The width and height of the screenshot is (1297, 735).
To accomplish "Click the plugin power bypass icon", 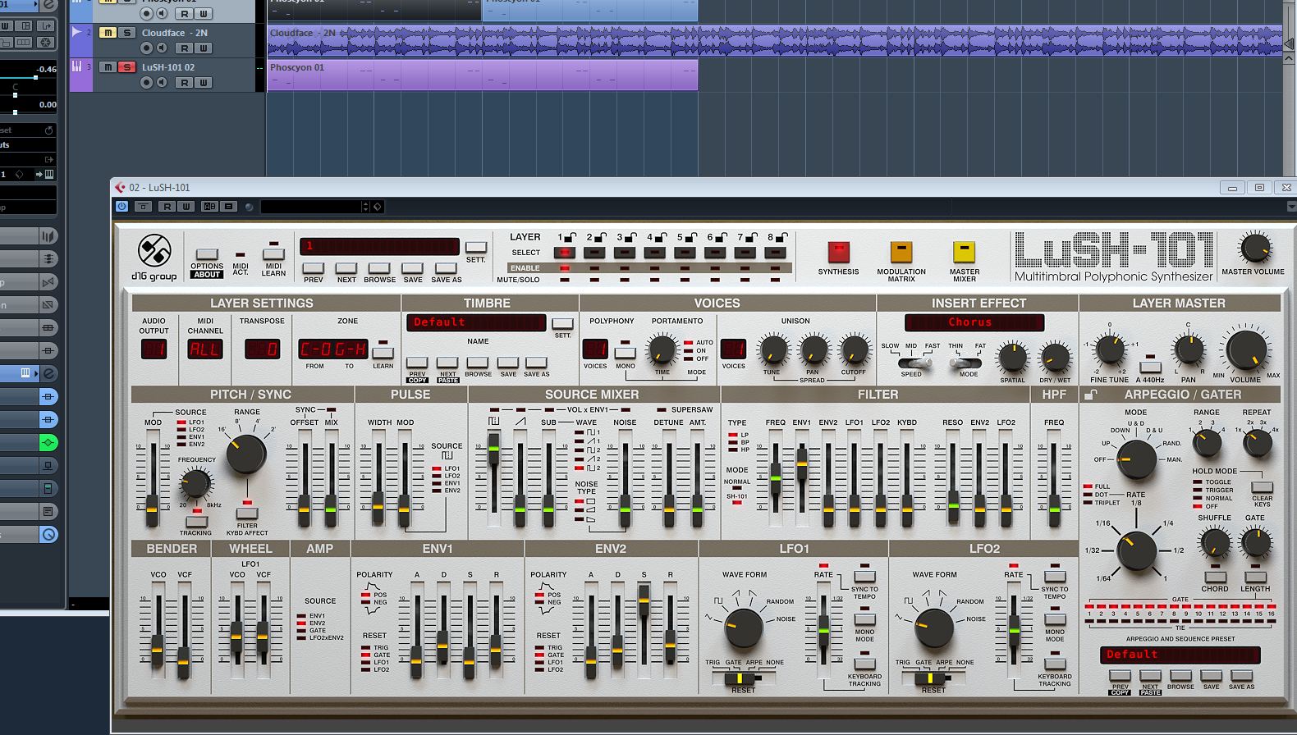I will (122, 207).
